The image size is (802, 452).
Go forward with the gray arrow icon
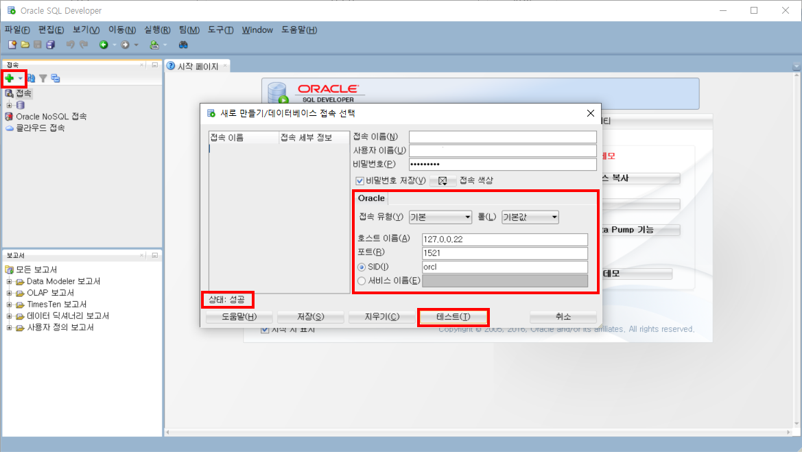125,45
